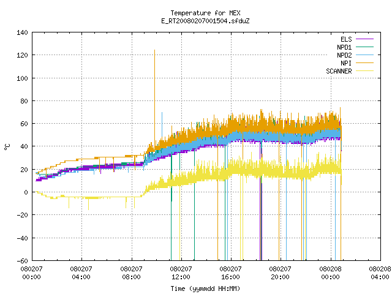Click the 080207 16:00 x-axis label
Image resolution: width=392 pixels, height=294 pixels.
coord(230,273)
